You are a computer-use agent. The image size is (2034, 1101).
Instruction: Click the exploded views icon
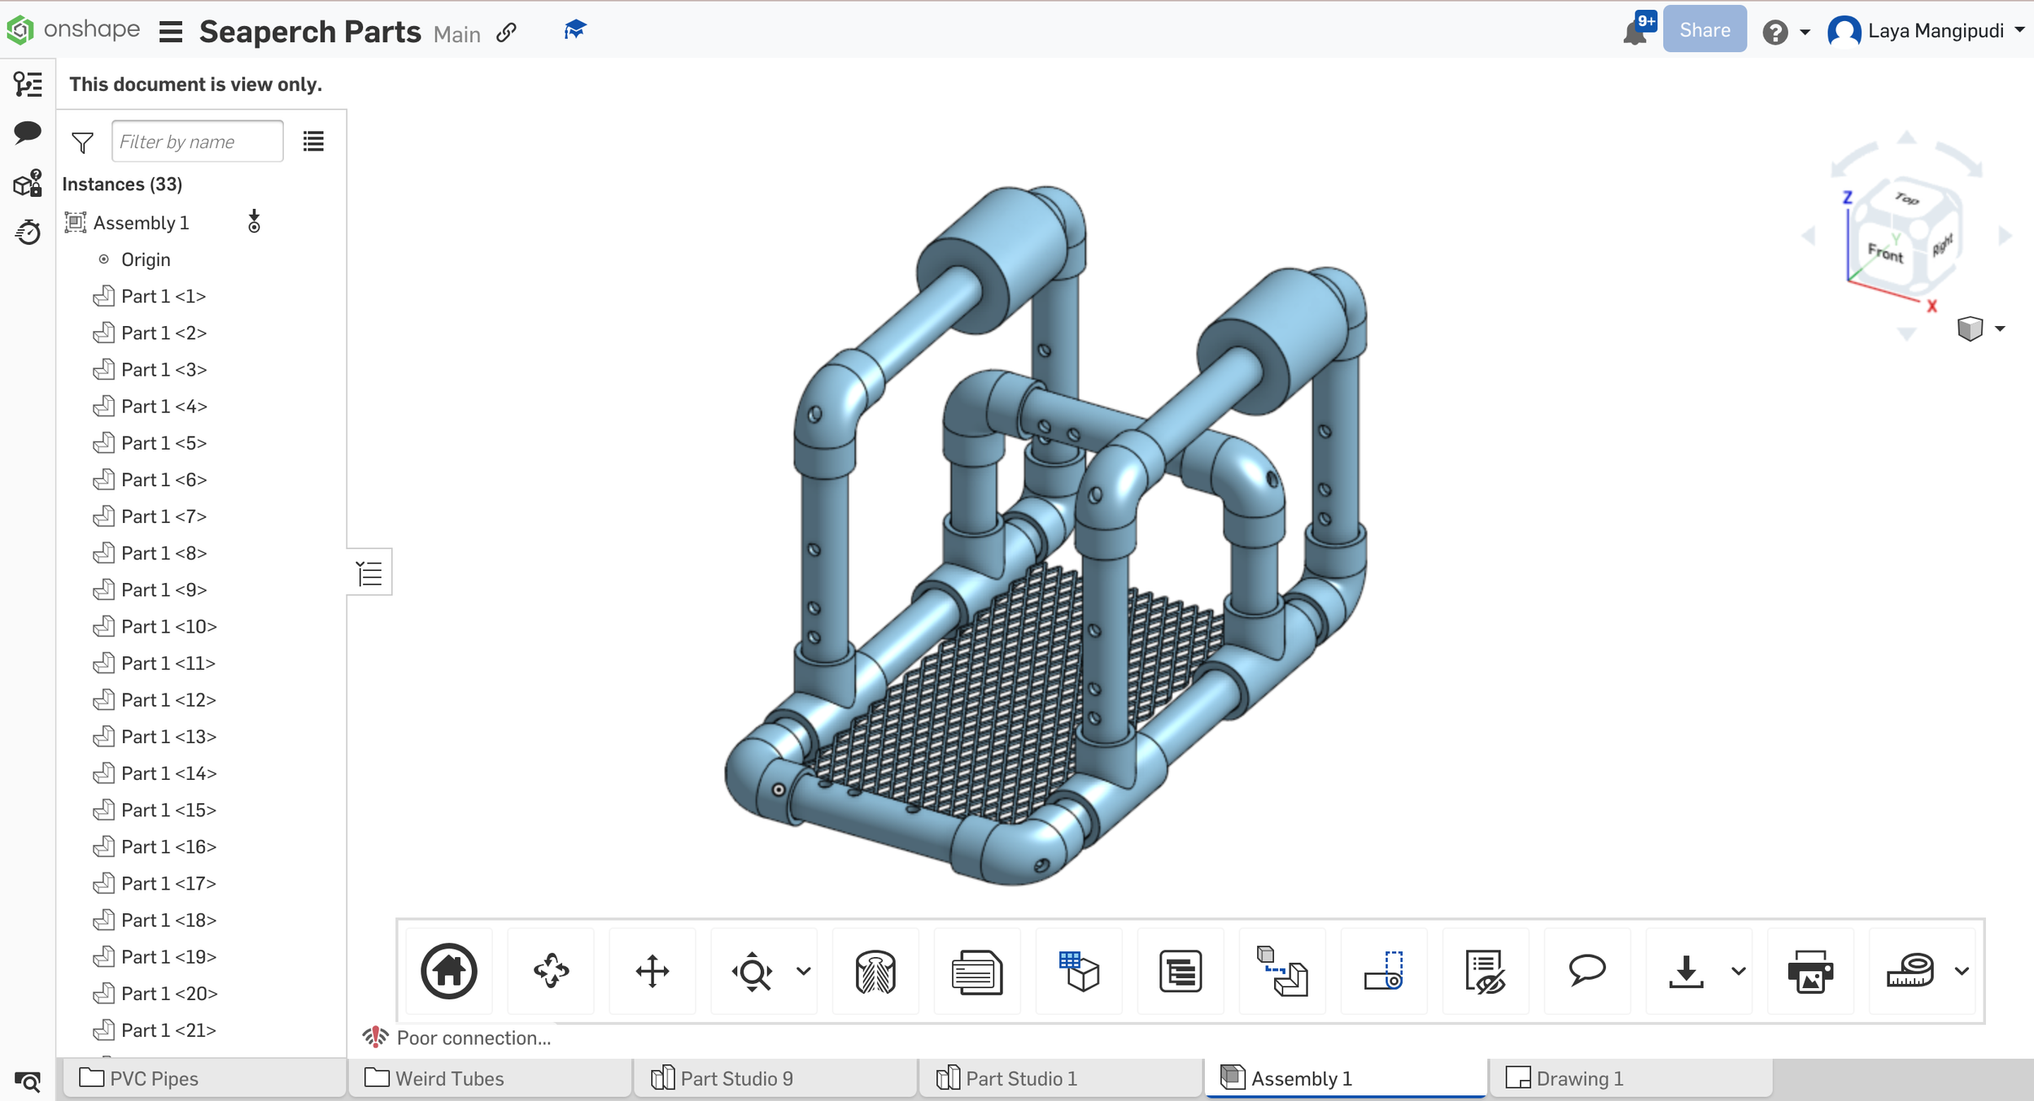(1282, 971)
